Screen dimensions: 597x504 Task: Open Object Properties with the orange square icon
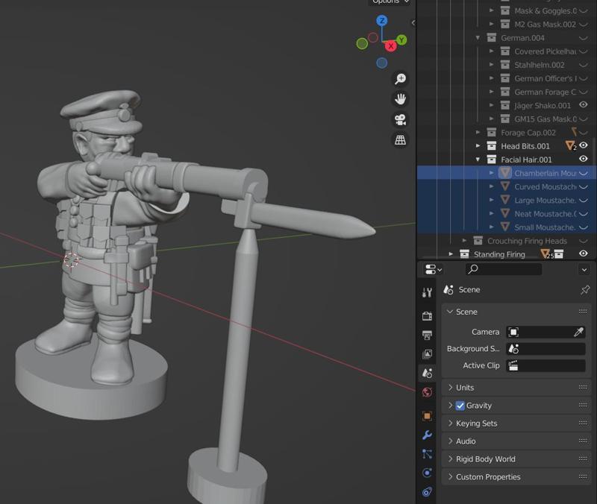[425, 416]
